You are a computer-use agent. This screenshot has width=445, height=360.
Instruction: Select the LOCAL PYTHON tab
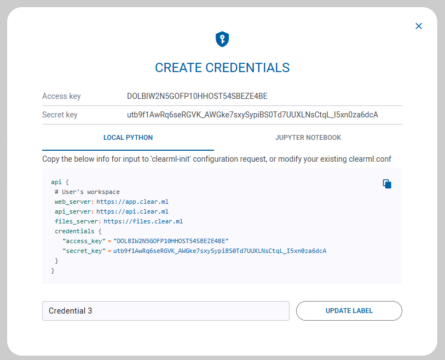(x=128, y=138)
